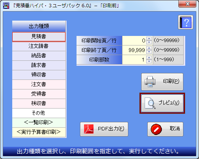
Task: Select 注文請書 output type
Action: 39,46
